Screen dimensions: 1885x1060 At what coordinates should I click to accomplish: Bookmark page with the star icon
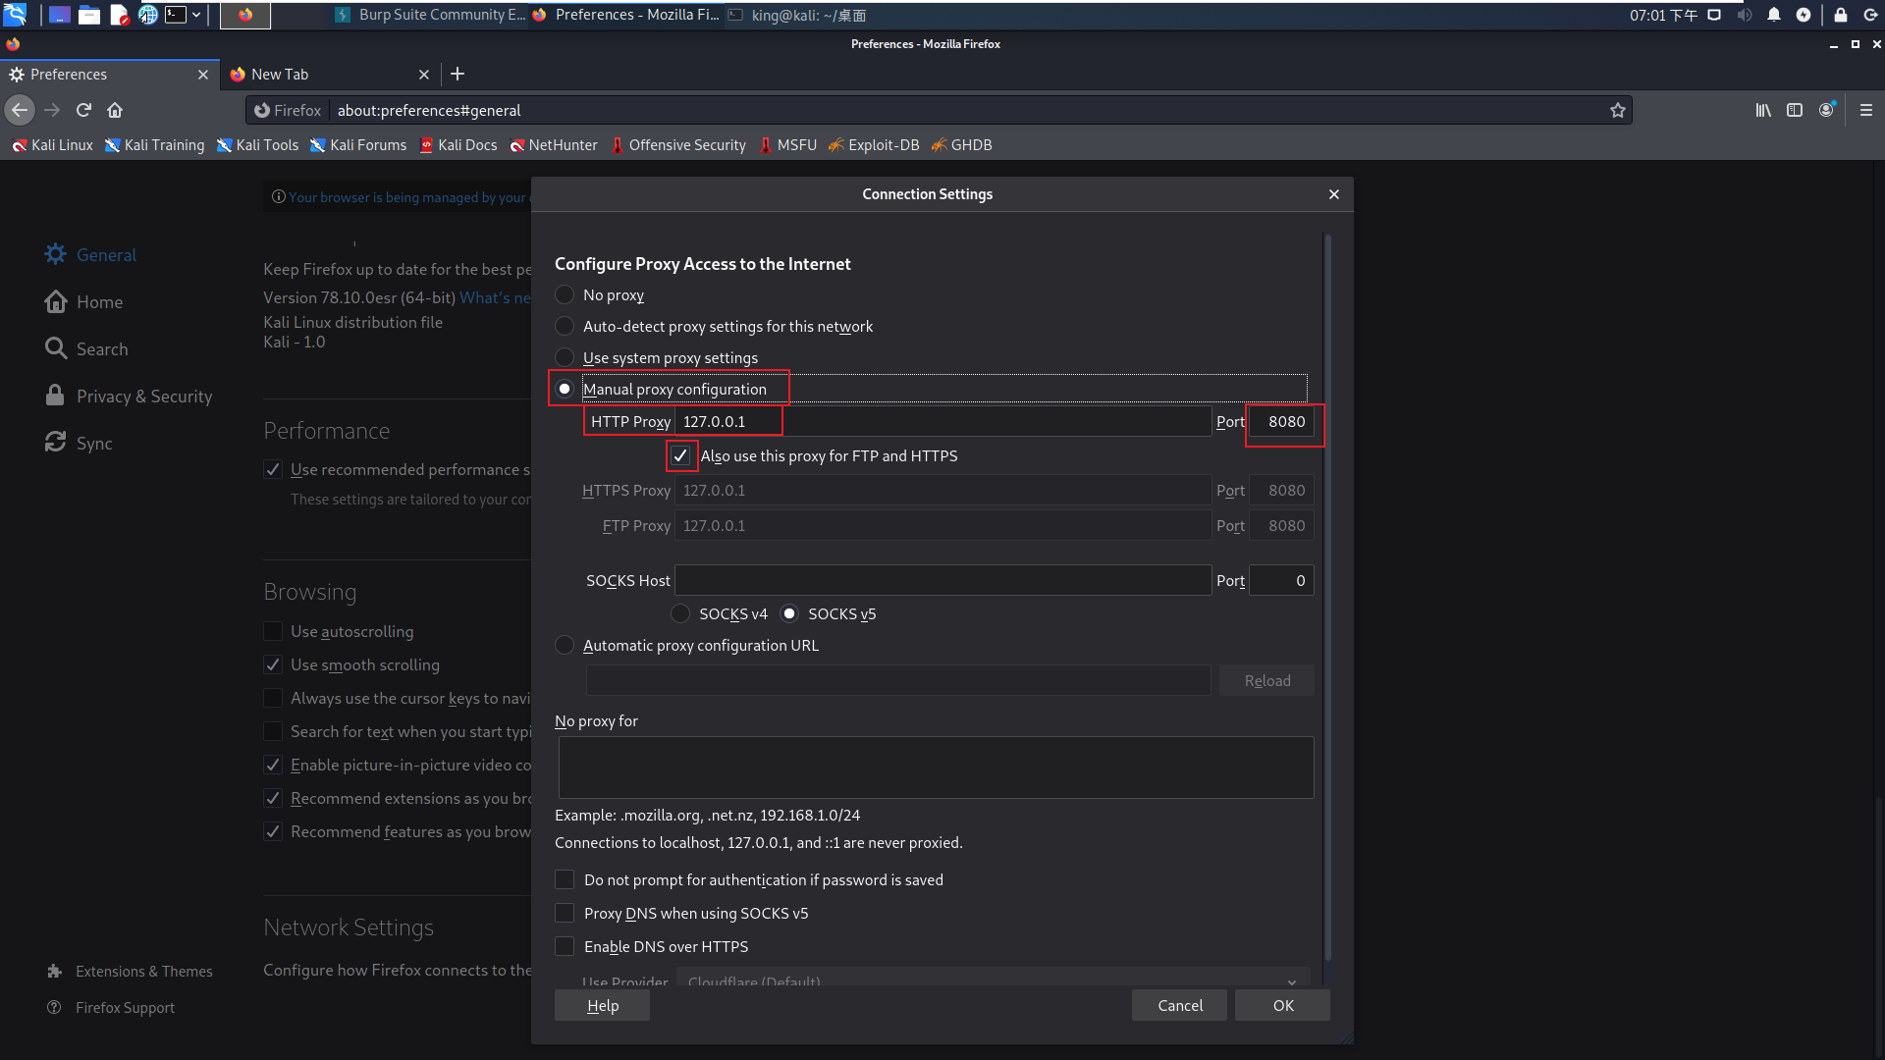(x=1618, y=110)
